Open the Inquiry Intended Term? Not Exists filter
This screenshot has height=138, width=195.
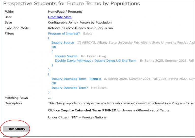[70, 88]
